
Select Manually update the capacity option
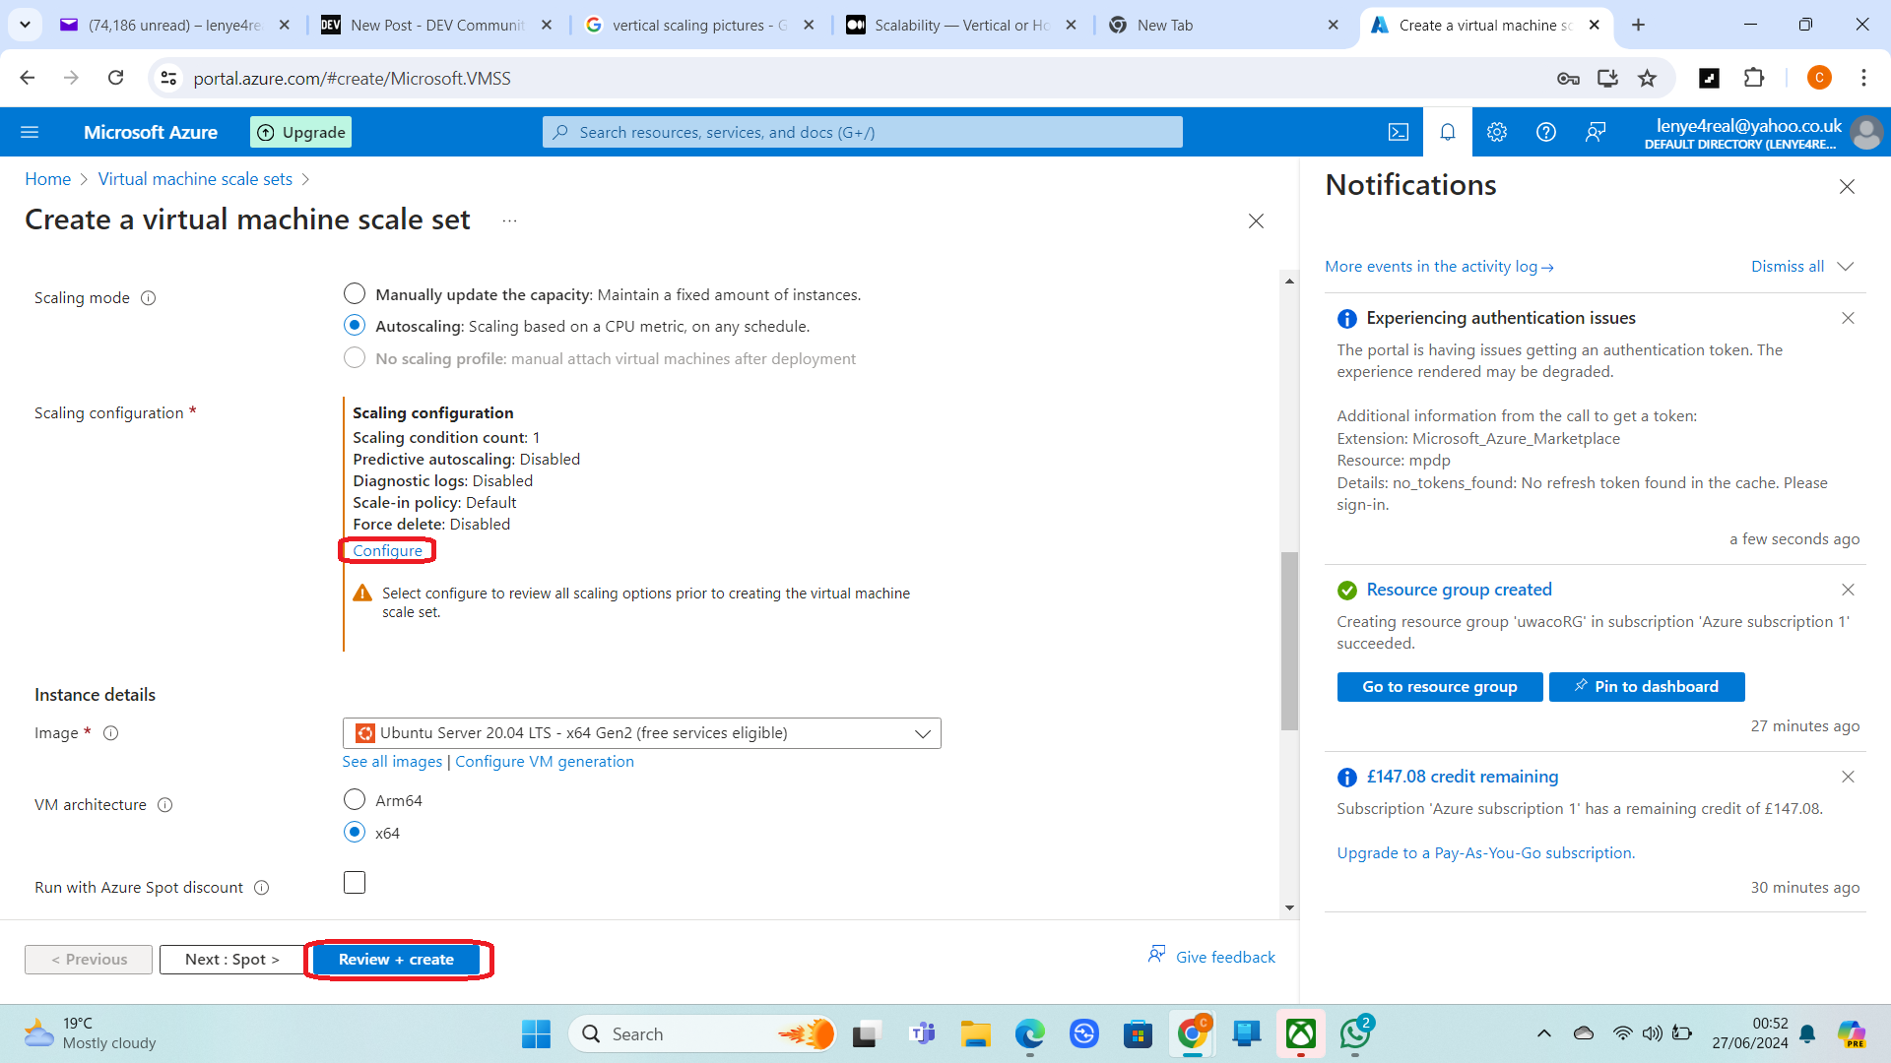coord(355,294)
